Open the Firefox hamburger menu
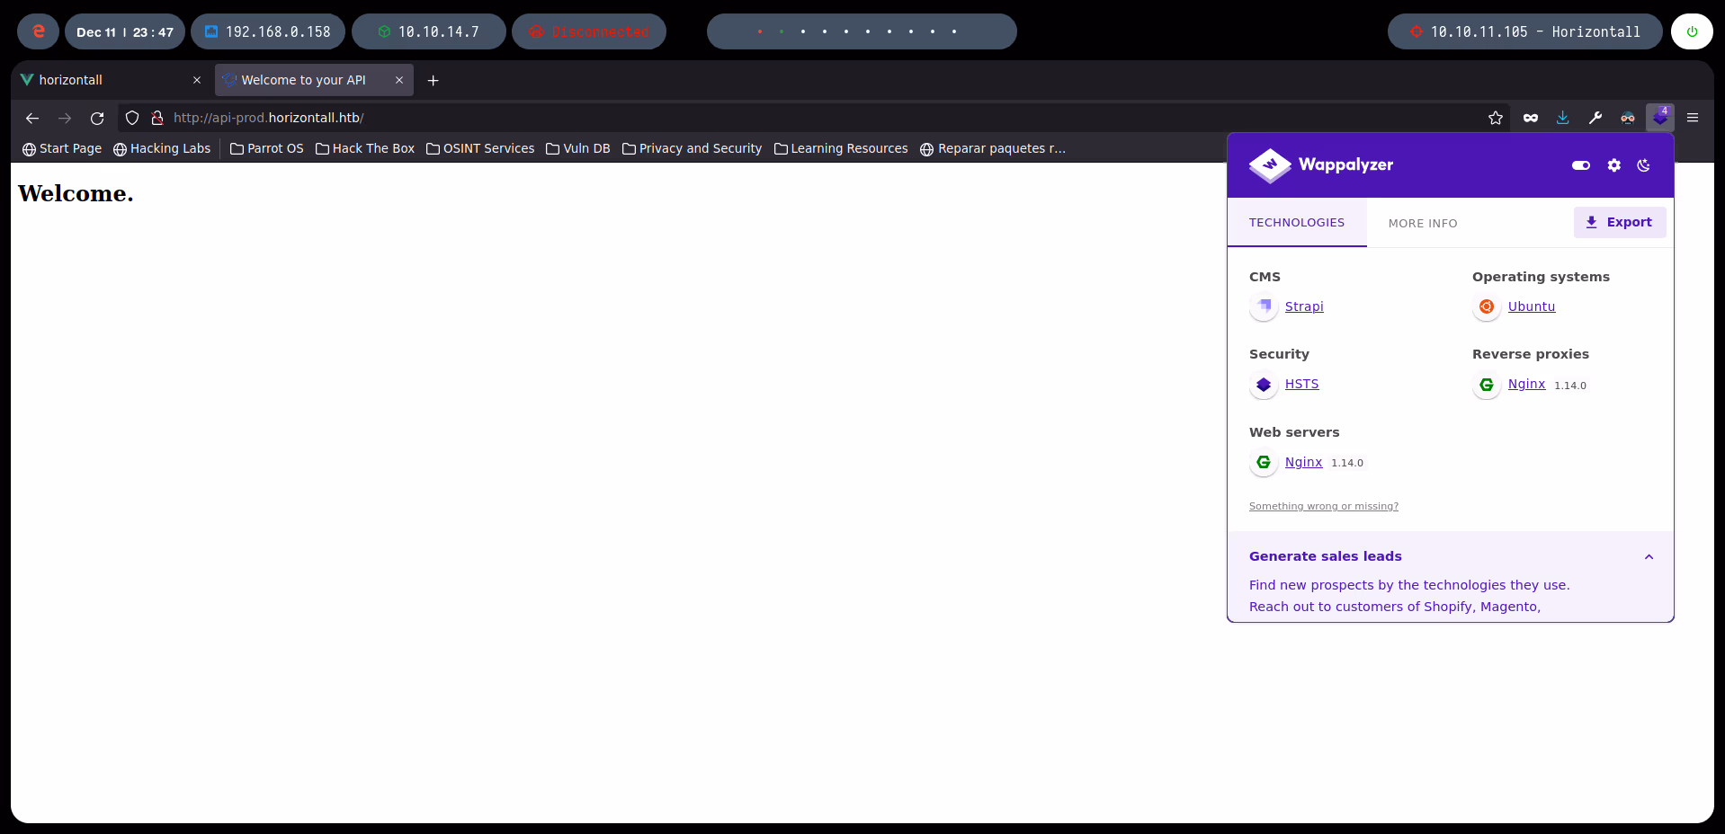Viewport: 1725px width, 834px height. pos(1693,118)
